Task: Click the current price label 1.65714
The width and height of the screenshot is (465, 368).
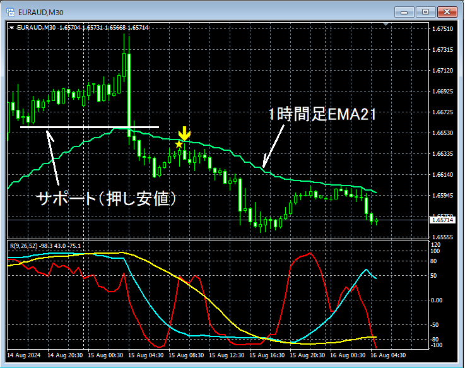Action: (x=442, y=220)
